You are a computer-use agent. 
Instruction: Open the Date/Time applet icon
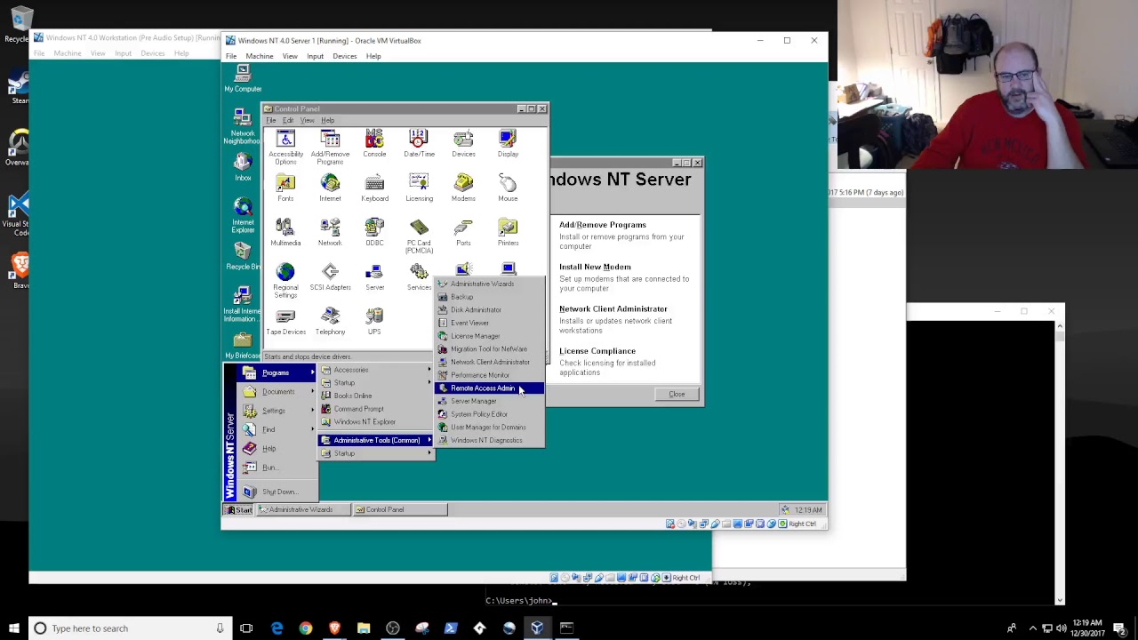(x=419, y=143)
